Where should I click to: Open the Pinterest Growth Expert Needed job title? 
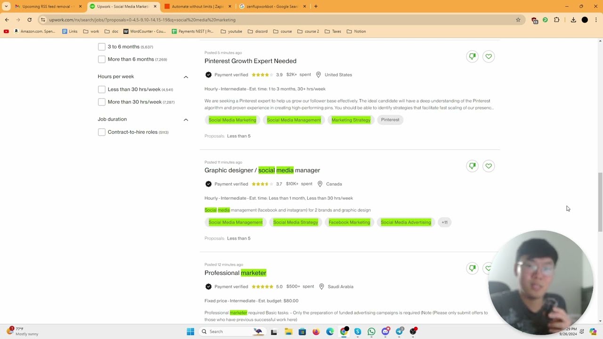click(250, 61)
